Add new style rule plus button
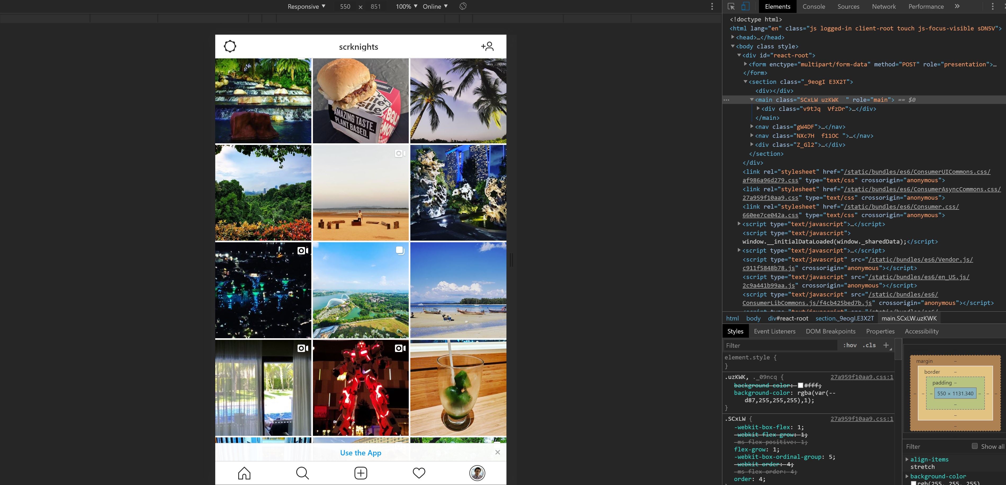The image size is (1006, 485). pos(886,345)
